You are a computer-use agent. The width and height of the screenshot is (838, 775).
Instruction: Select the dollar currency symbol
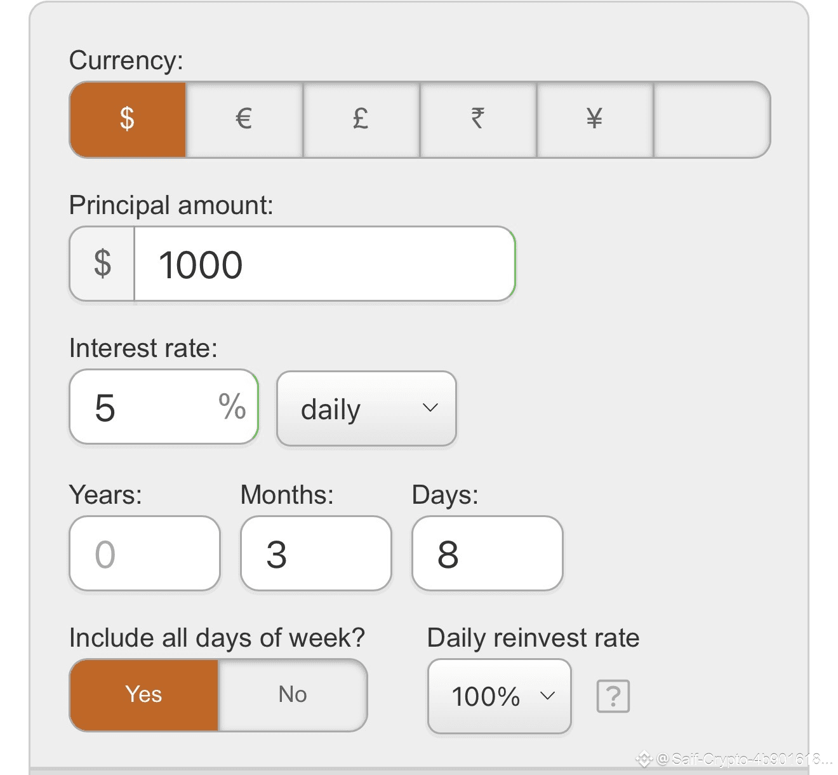(x=128, y=119)
